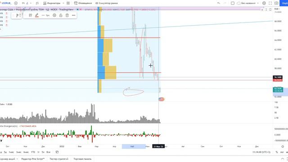This screenshot has height=162, width=288.
Task: Click the 68.0000 price scale level
Action: (278, 21)
